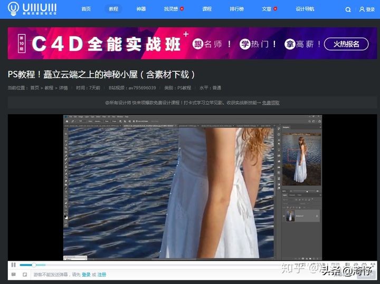This screenshot has height=284, width=380.
Task: Pause the video with the pause button
Action: [14, 265]
